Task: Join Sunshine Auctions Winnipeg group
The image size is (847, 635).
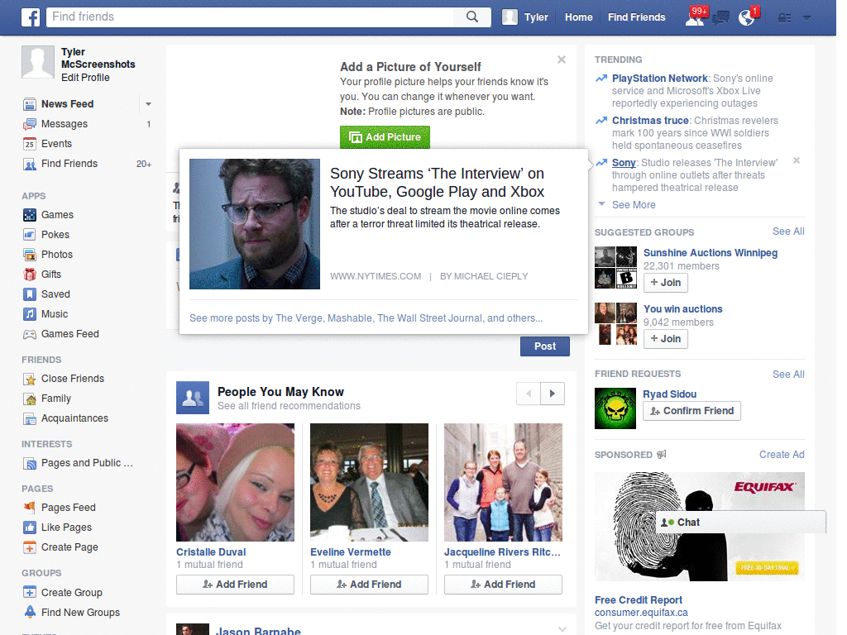Action: pos(666,283)
